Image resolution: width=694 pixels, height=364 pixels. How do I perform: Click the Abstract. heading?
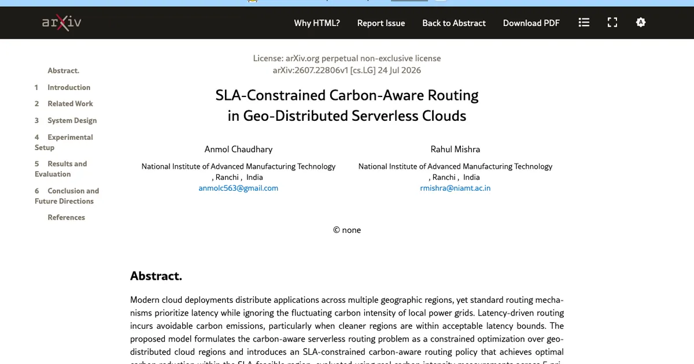156,276
